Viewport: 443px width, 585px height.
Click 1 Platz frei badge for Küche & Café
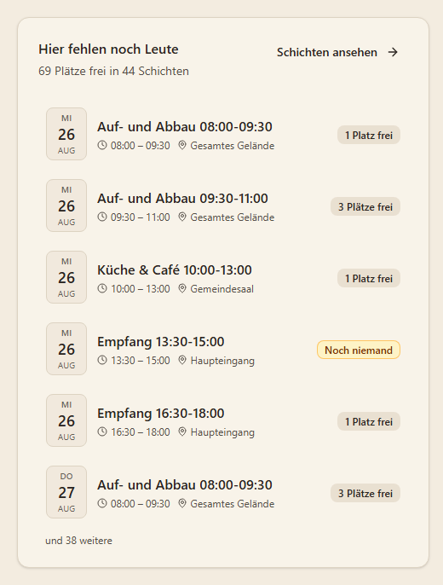tap(369, 278)
